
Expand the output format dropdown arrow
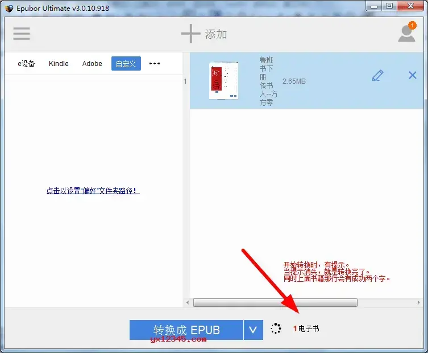pyautogui.click(x=254, y=330)
